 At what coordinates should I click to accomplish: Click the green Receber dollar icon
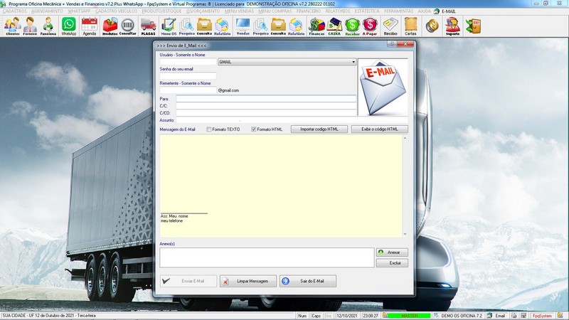pyautogui.click(x=352, y=26)
